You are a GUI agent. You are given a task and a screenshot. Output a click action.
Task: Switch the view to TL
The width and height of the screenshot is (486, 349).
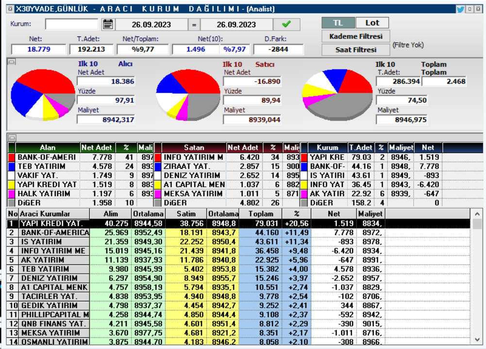point(338,23)
